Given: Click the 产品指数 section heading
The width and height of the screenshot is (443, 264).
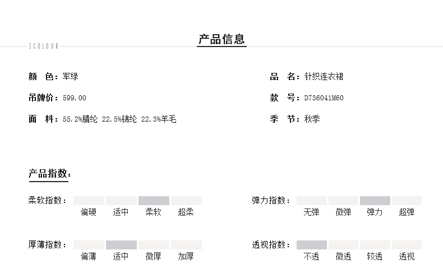Looking at the screenshot, I should (x=50, y=173).
